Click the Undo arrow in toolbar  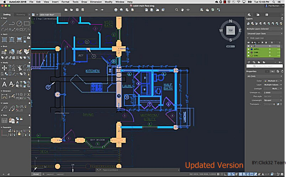[x=97, y=10]
